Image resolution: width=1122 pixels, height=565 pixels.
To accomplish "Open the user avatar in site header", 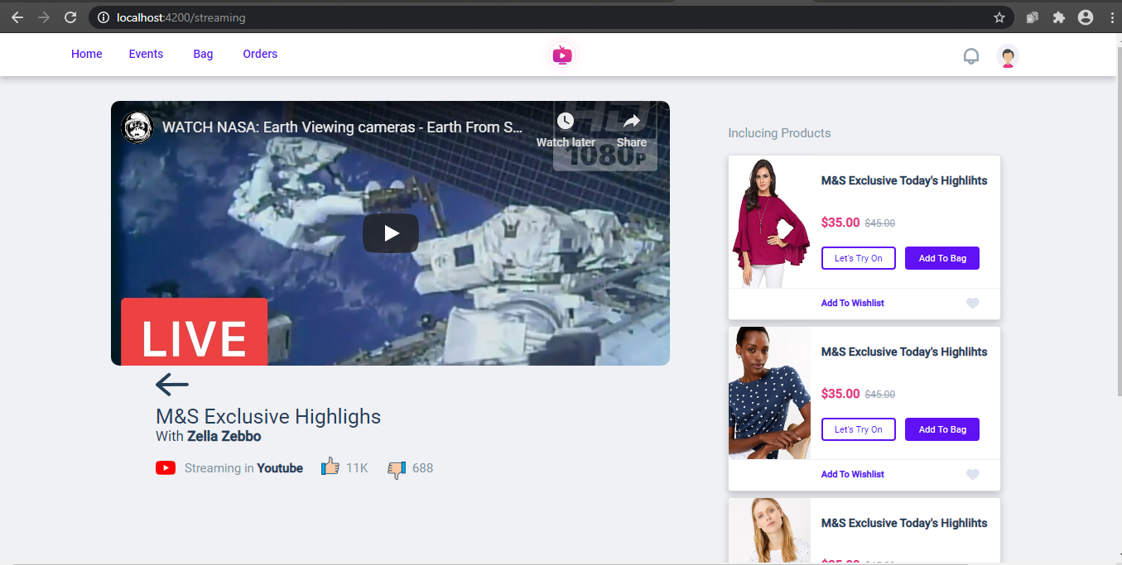I will (1008, 56).
